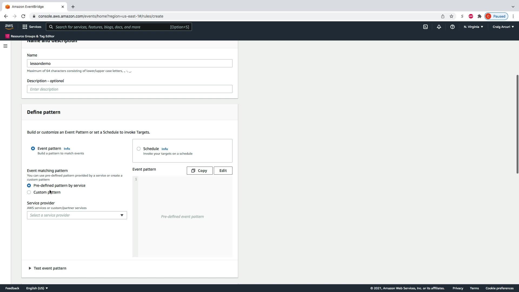Screen dimensions: 519x292
Task: Click the Copy event pattern button
Action: 199,171
